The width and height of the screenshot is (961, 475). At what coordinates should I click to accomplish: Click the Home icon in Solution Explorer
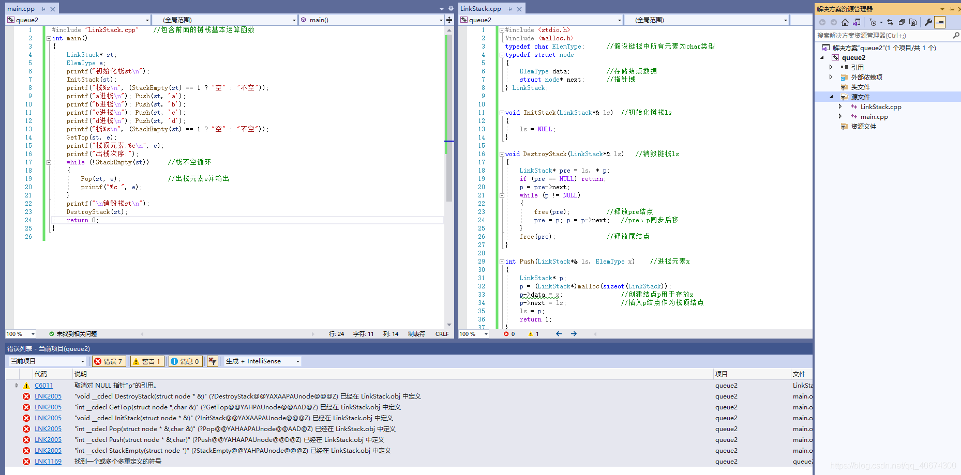(845, 22)
